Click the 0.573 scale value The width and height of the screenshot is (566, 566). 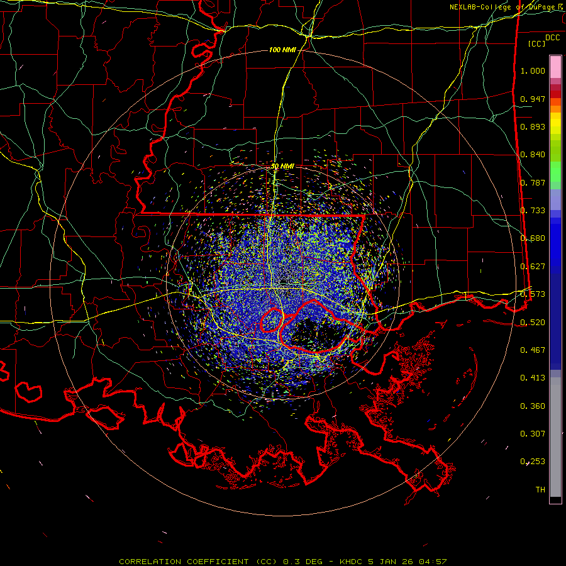[x=533, y=294]
